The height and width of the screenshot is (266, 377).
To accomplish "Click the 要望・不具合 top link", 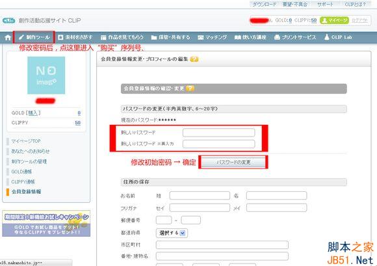I will [x=294, y=5].
